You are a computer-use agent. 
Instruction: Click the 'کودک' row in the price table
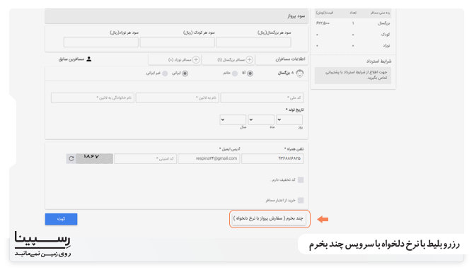353,35
